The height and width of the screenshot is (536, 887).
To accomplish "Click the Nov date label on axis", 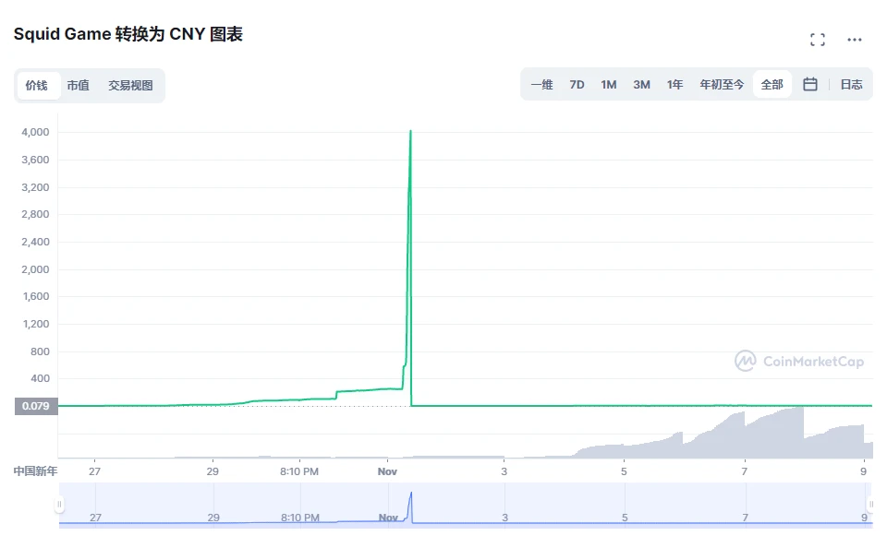I will coord(387,471).
